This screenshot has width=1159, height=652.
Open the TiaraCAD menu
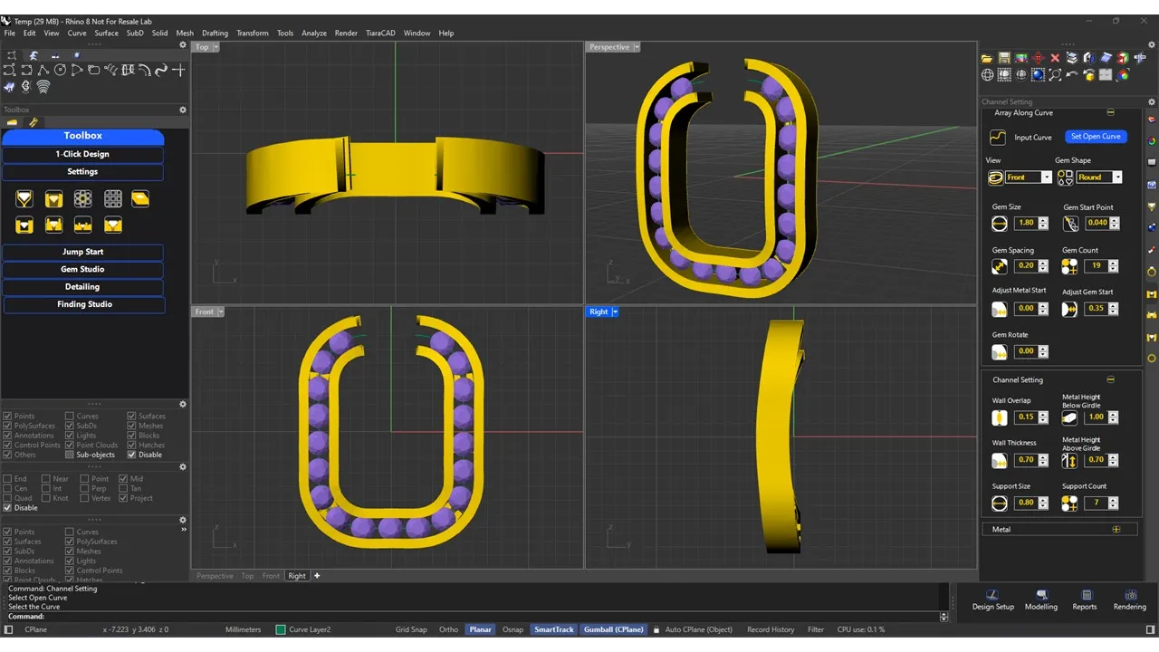coord(379,34)
